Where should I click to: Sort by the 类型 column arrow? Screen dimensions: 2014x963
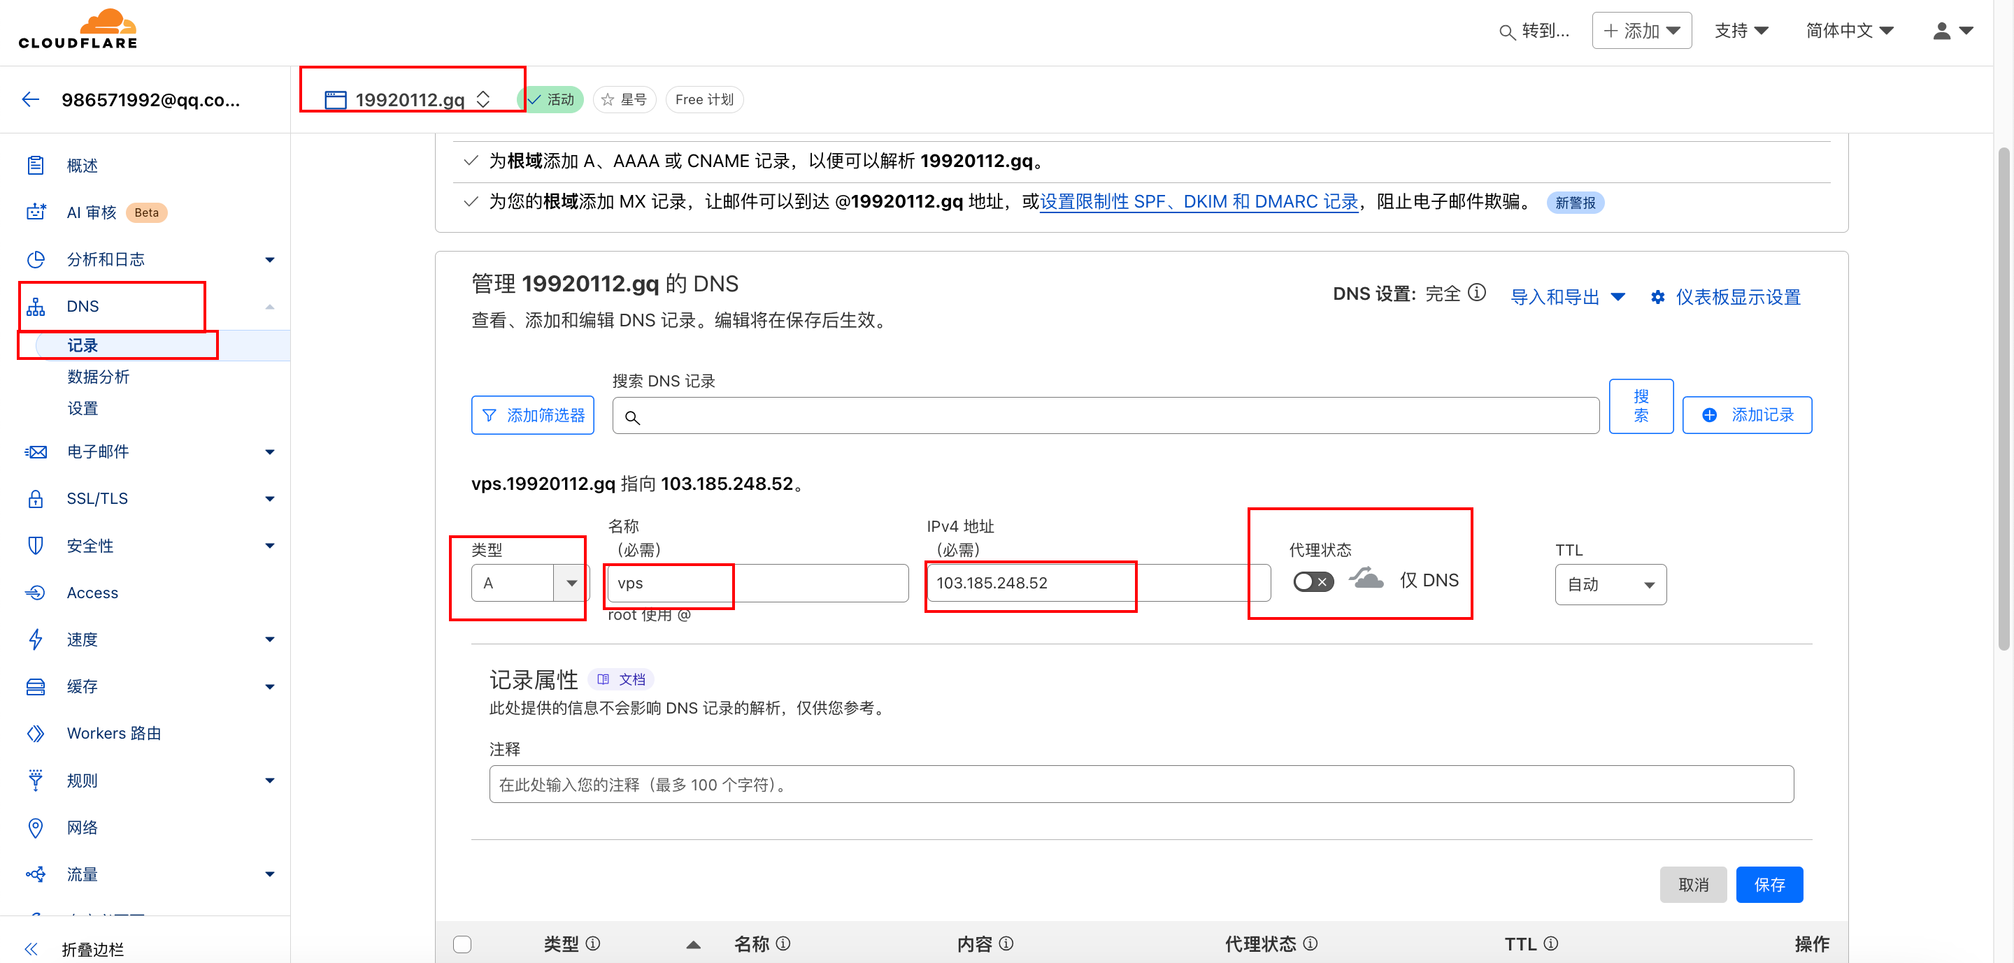pyautogui.click(x=693, y=944)
